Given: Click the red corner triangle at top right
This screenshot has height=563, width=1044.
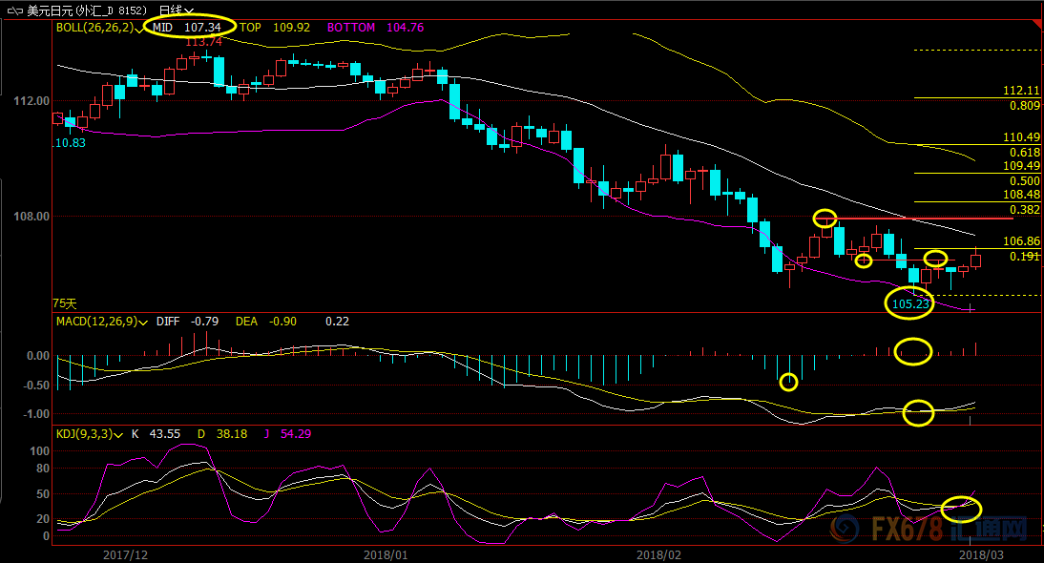Looking at the screenshot, I should tap(1037, 24).
